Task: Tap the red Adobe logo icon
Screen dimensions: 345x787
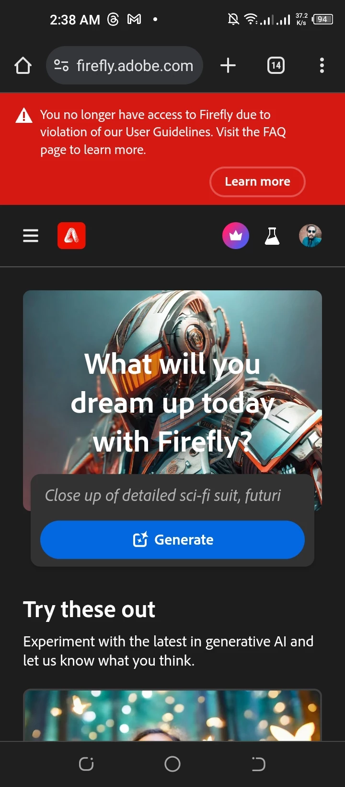Action: pos(71,236)
